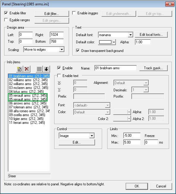This screenshot has width=176, height=194.
Task: Select 10 ligier arms entry
Action: [x=29, y=119]
